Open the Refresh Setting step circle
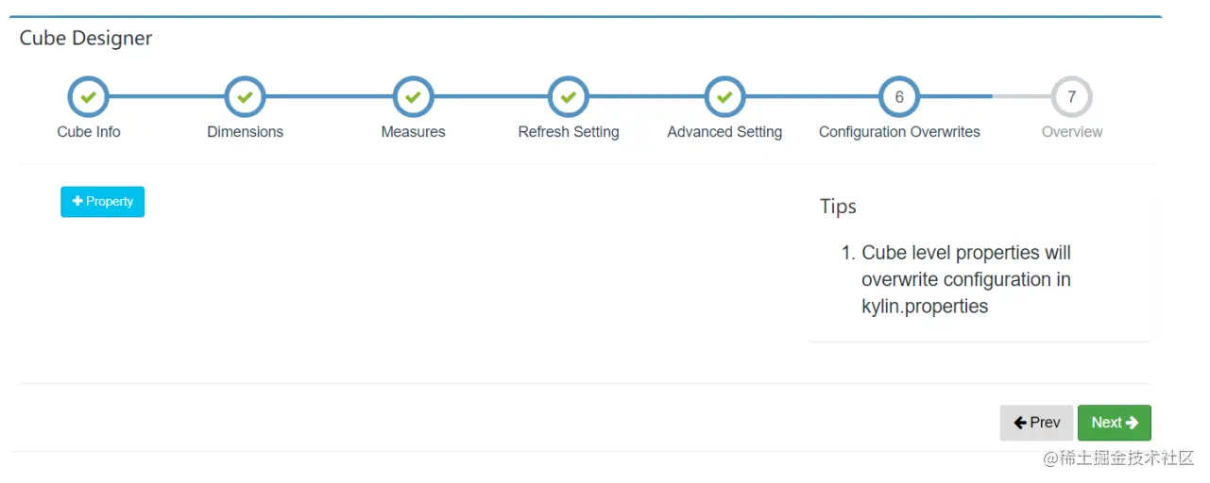Screen dimensions: 1210x483 (x=569, y=97)
